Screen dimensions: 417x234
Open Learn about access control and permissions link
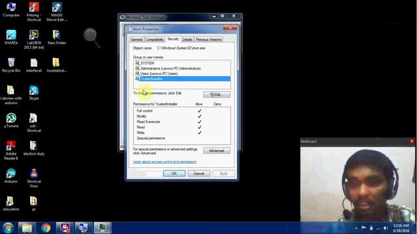pos(165,162)
